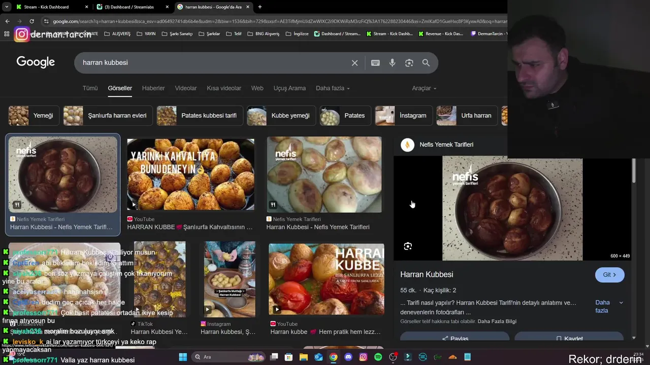Switch to the Videolar tab

point(186,88)
